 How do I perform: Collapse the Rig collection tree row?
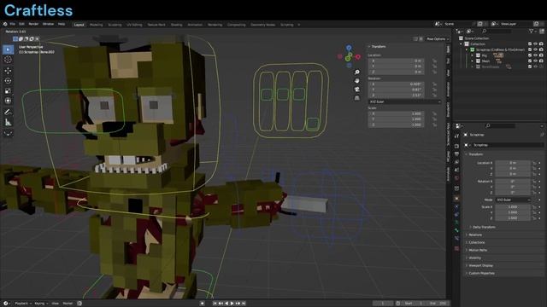(x=473, y=55)
